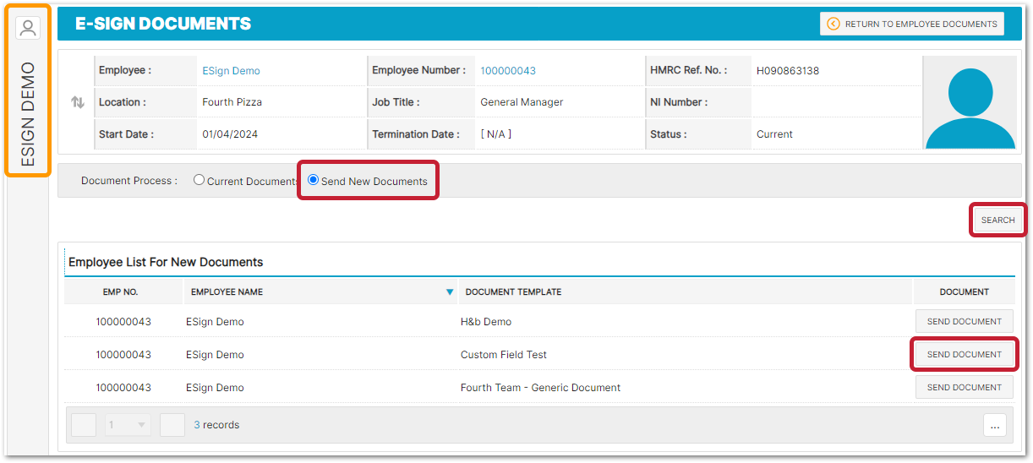Viewport: 1033px width, 463px height.
Task: Go to previous page in pager
Action: (x=84, y=425)
